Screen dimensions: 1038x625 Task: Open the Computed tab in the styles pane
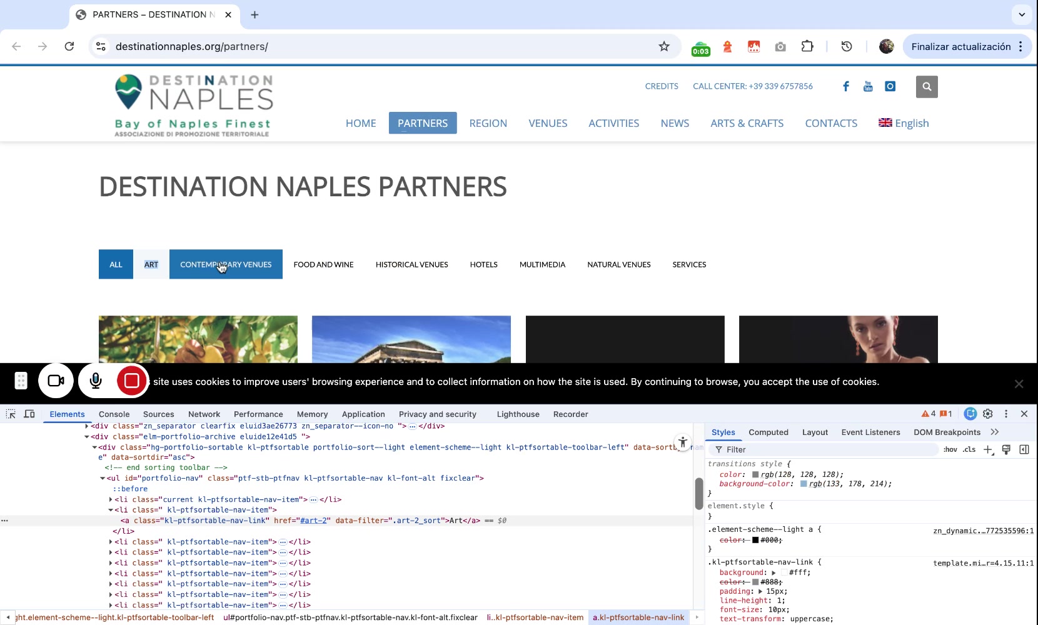768,432
